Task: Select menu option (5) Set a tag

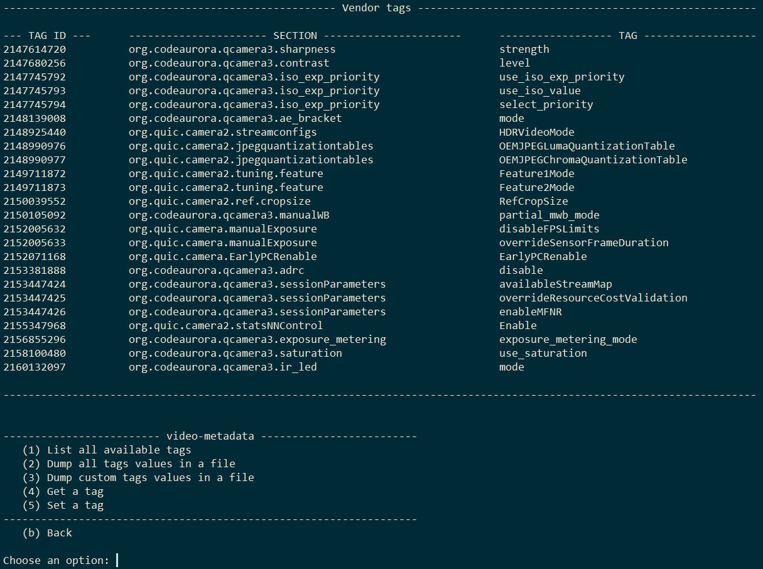Action: [x=63, y=505]
